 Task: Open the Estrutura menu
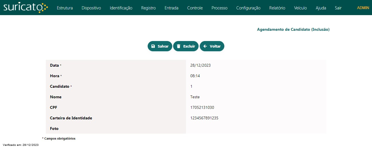click(x=65, y=8)
